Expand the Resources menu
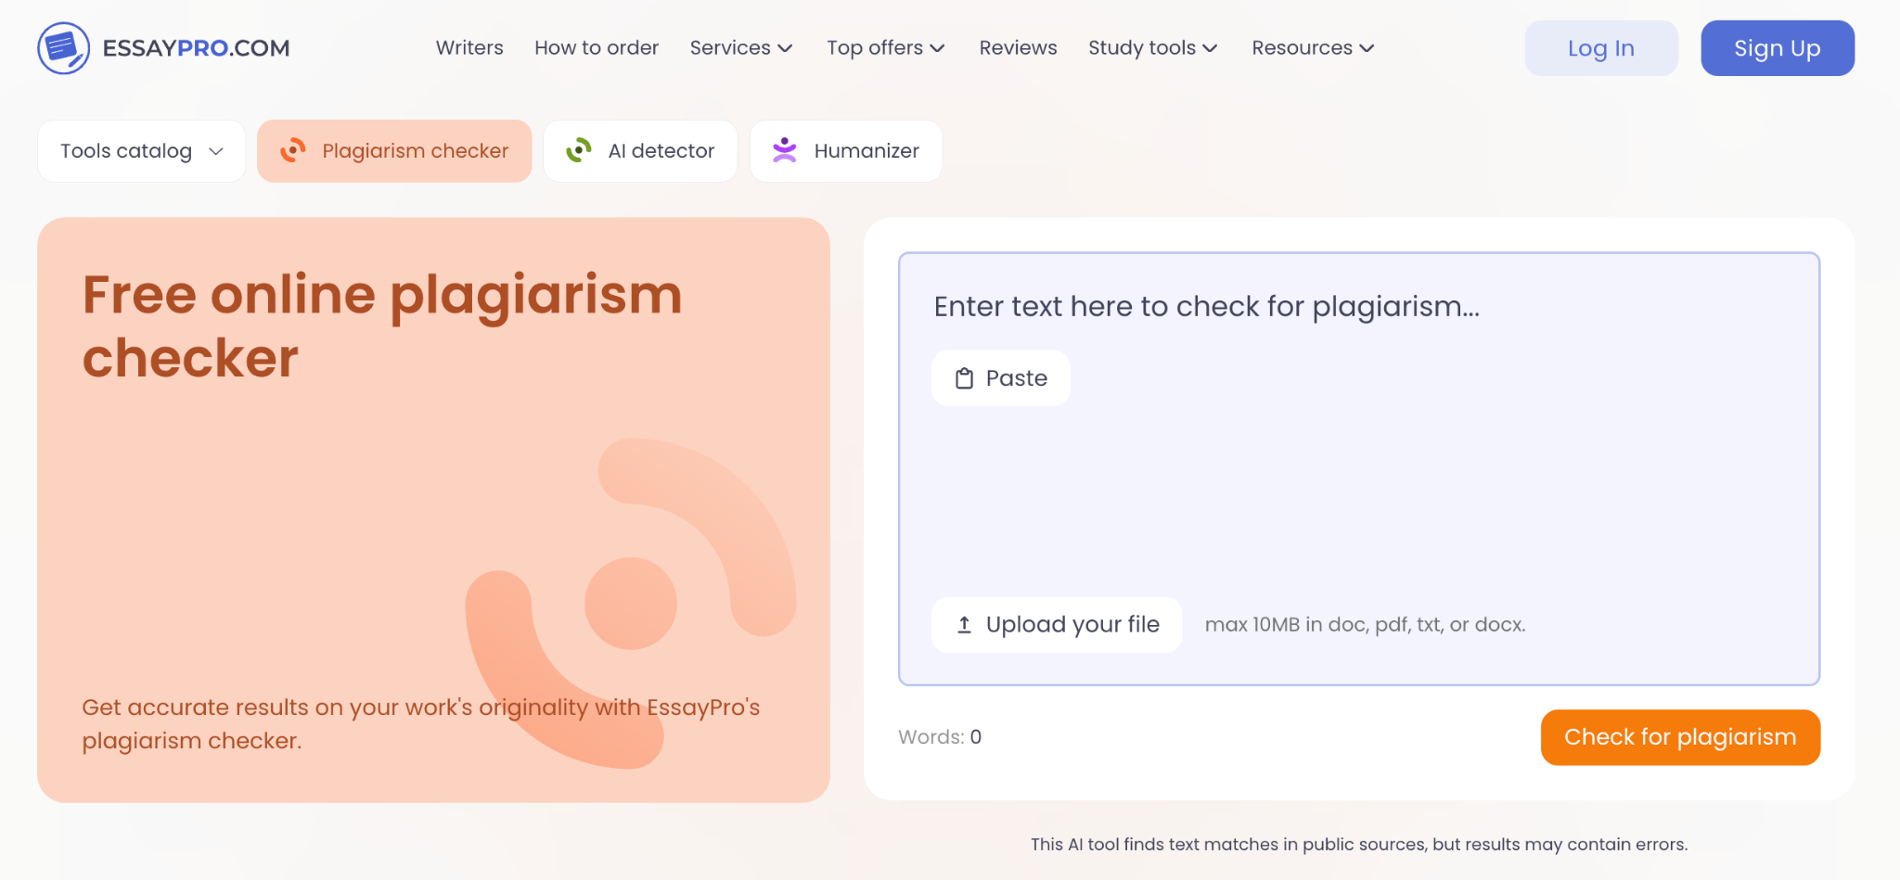1900x880 pixels. 1312,47
